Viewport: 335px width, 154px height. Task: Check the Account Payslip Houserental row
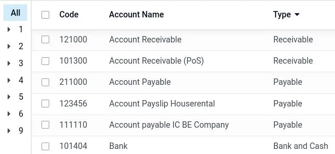tap(45, 104)
